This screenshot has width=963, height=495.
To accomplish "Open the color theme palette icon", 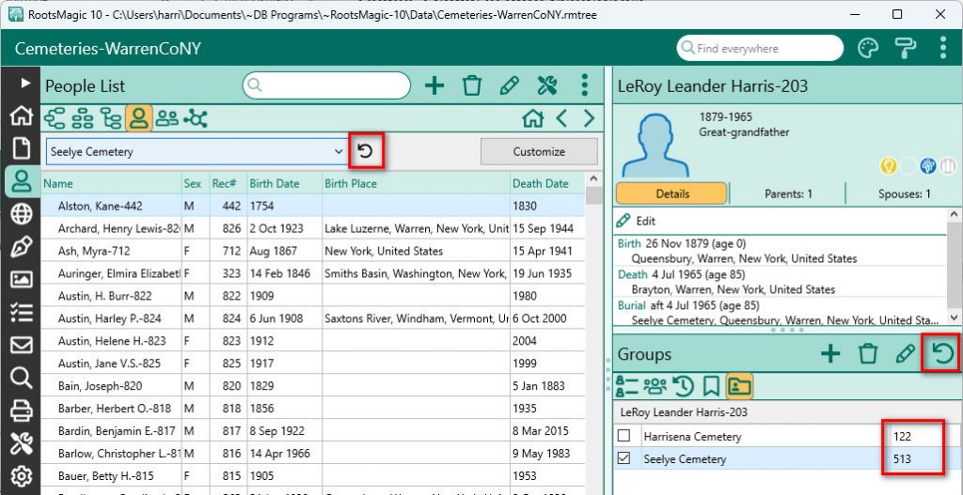I will pyautogui.click(x=868, y=48).
